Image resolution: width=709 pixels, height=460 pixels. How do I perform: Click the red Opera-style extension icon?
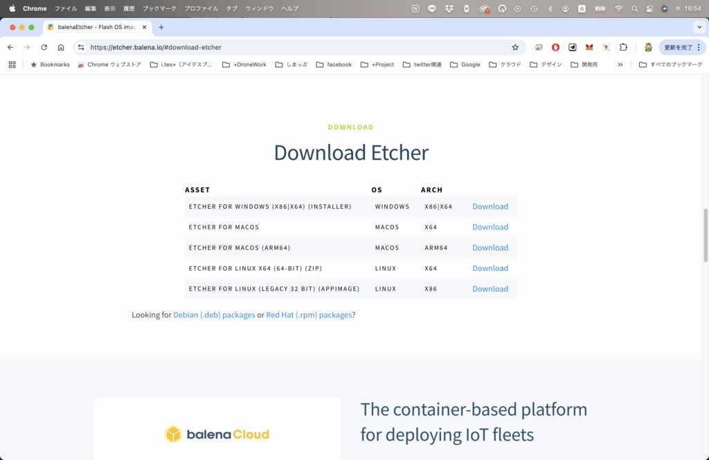coord(555,47)
